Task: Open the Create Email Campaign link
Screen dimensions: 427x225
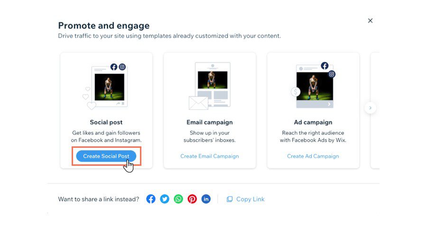Action: tap(210, 156)
